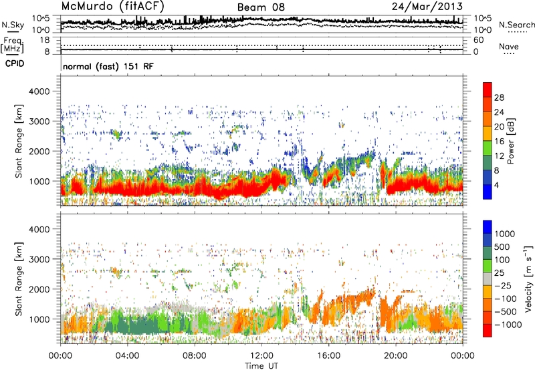The image size is (535, 370).
Task: Pick the bright blue top Velocity bar segment
Action: (488, 227)
